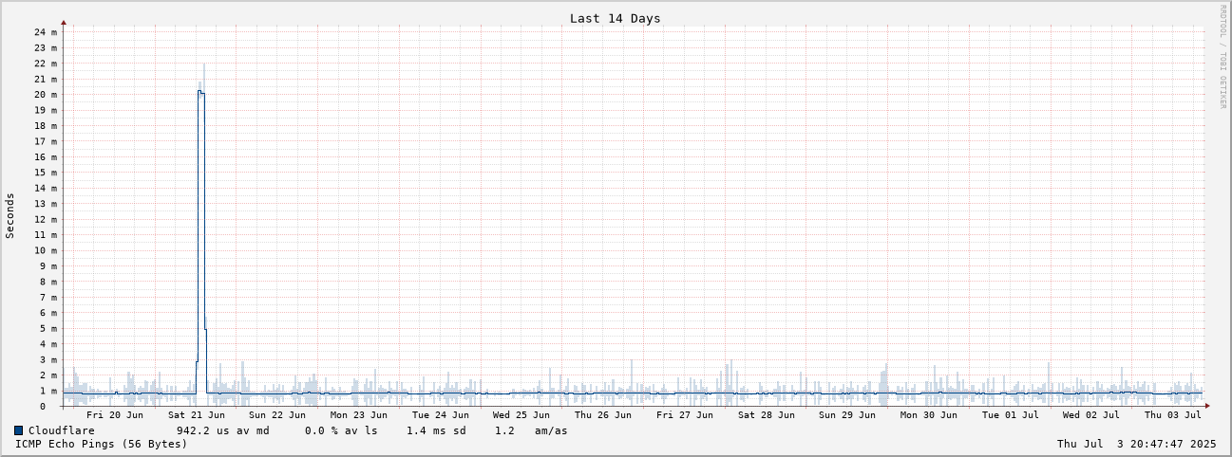Click the '1.4 ms sd' deviation value
The height and width of the screenshot is (457, 1232).
point(436,430)
